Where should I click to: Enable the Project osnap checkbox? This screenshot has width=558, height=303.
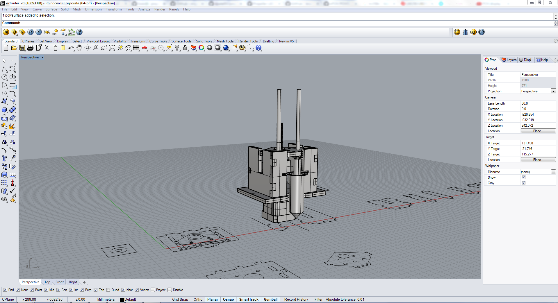click(153, 290)
